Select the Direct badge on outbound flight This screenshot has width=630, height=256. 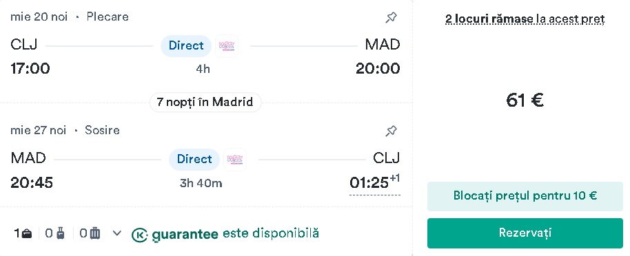point(186,46)
